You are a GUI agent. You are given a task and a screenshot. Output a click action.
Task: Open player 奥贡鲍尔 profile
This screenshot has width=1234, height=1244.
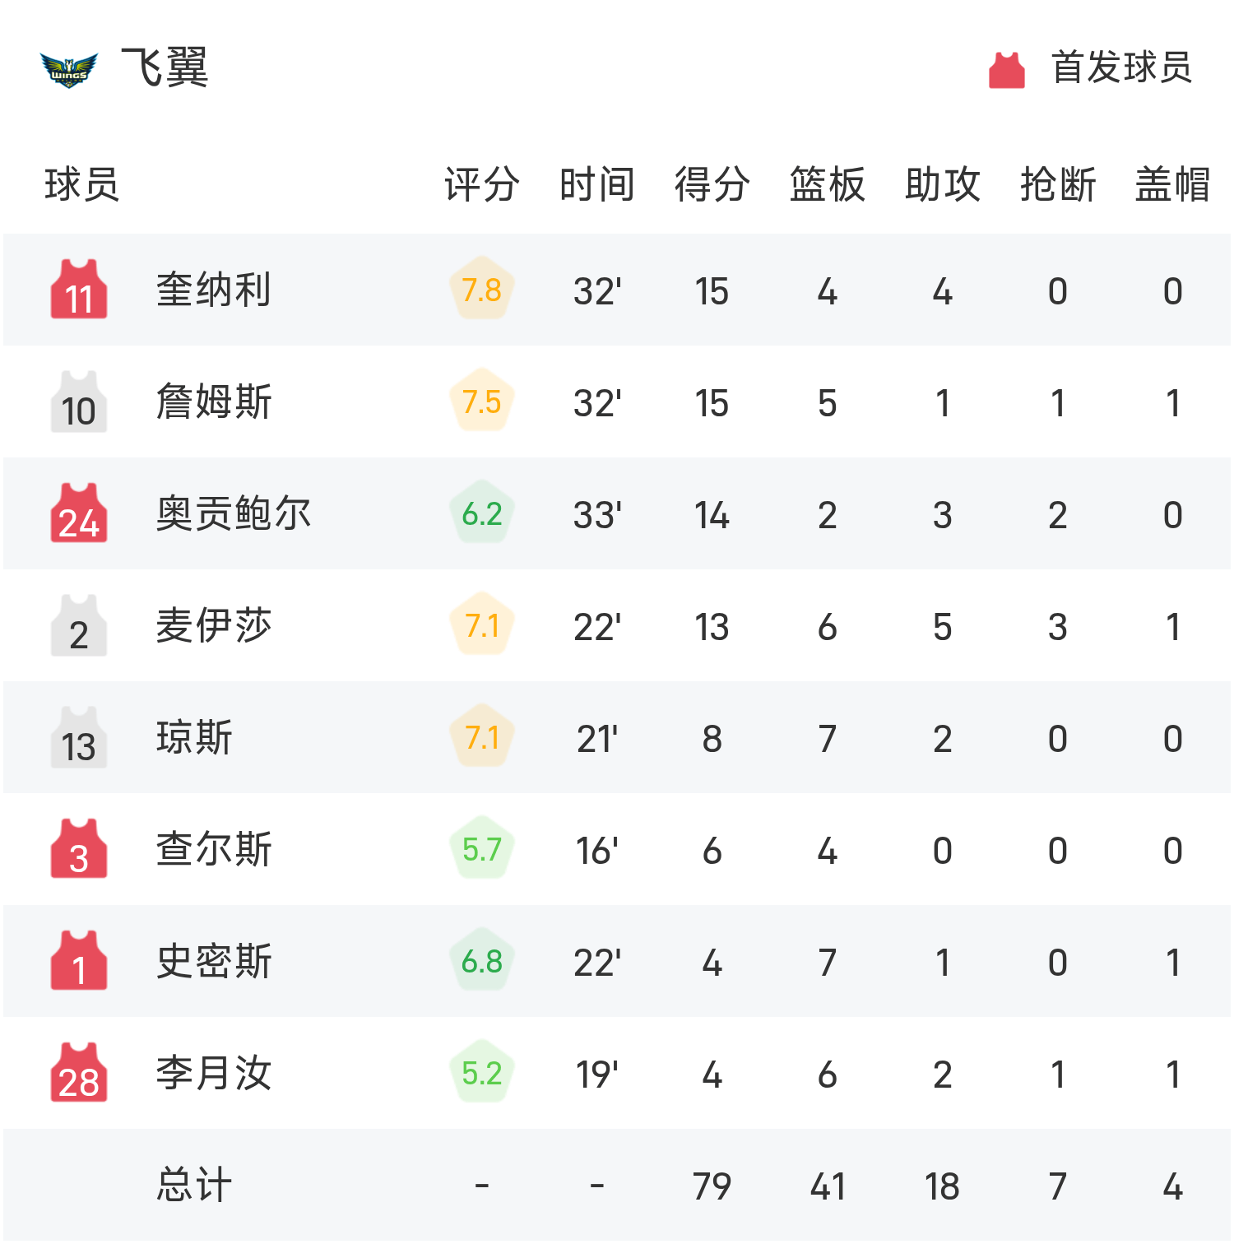[x=234, y=513]
